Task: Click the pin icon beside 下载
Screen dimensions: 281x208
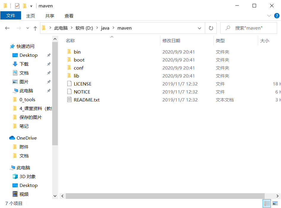Action: 49,64
